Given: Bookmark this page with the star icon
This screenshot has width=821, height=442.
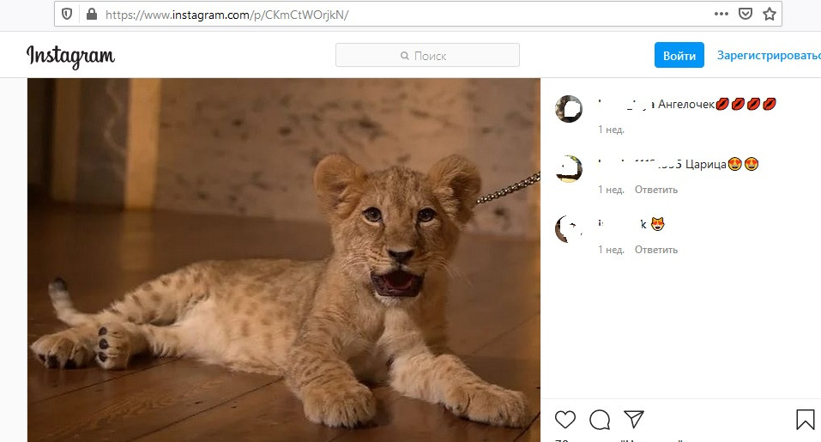Looking at the screenshot, I should (770, 15).
